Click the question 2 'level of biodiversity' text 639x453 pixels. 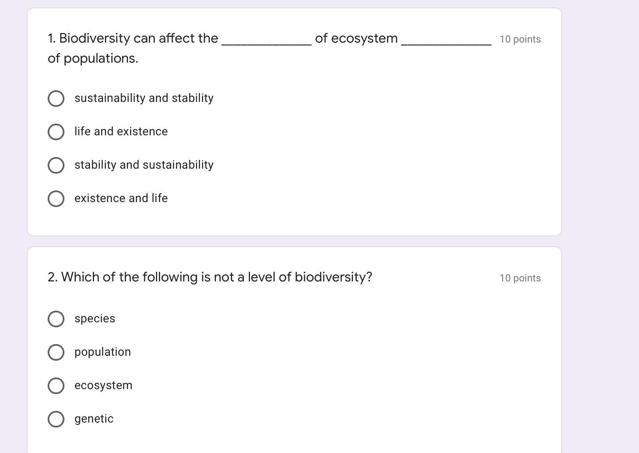(x=210, y=277)
